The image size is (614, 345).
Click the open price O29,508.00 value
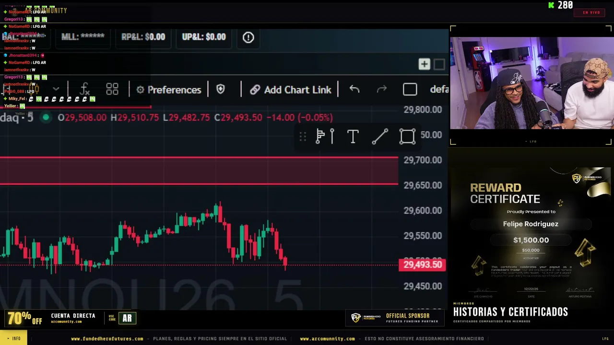pyautogui.click(x=82, y=117)
